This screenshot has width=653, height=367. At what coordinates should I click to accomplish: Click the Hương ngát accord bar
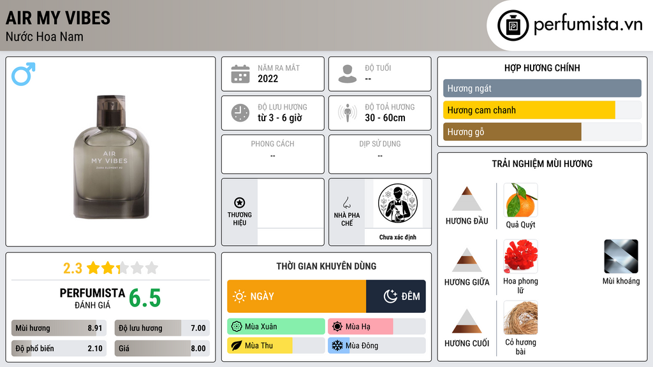542,88
